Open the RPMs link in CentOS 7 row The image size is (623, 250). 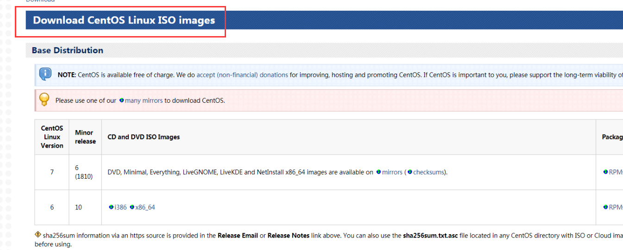pos(616,172)
